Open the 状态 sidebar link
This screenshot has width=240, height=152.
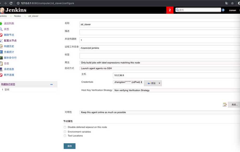click(x=6, y=29)
